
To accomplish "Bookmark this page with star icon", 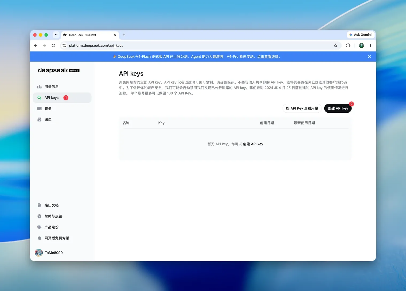I will pyautogui.click(x=335, y=46).
